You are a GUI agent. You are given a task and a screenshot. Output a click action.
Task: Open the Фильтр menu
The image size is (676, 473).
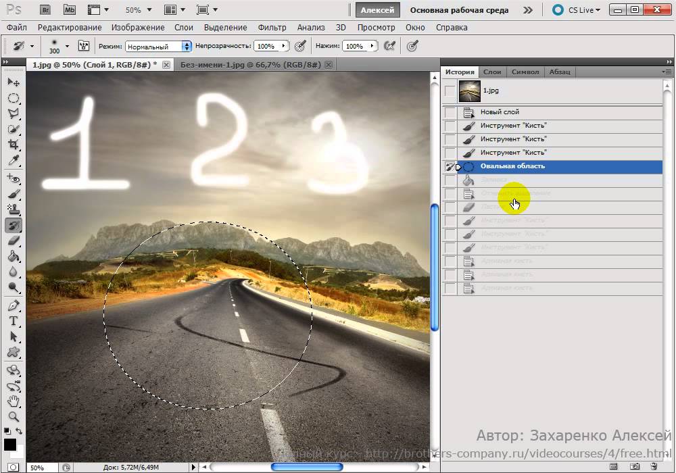(272, 28)
